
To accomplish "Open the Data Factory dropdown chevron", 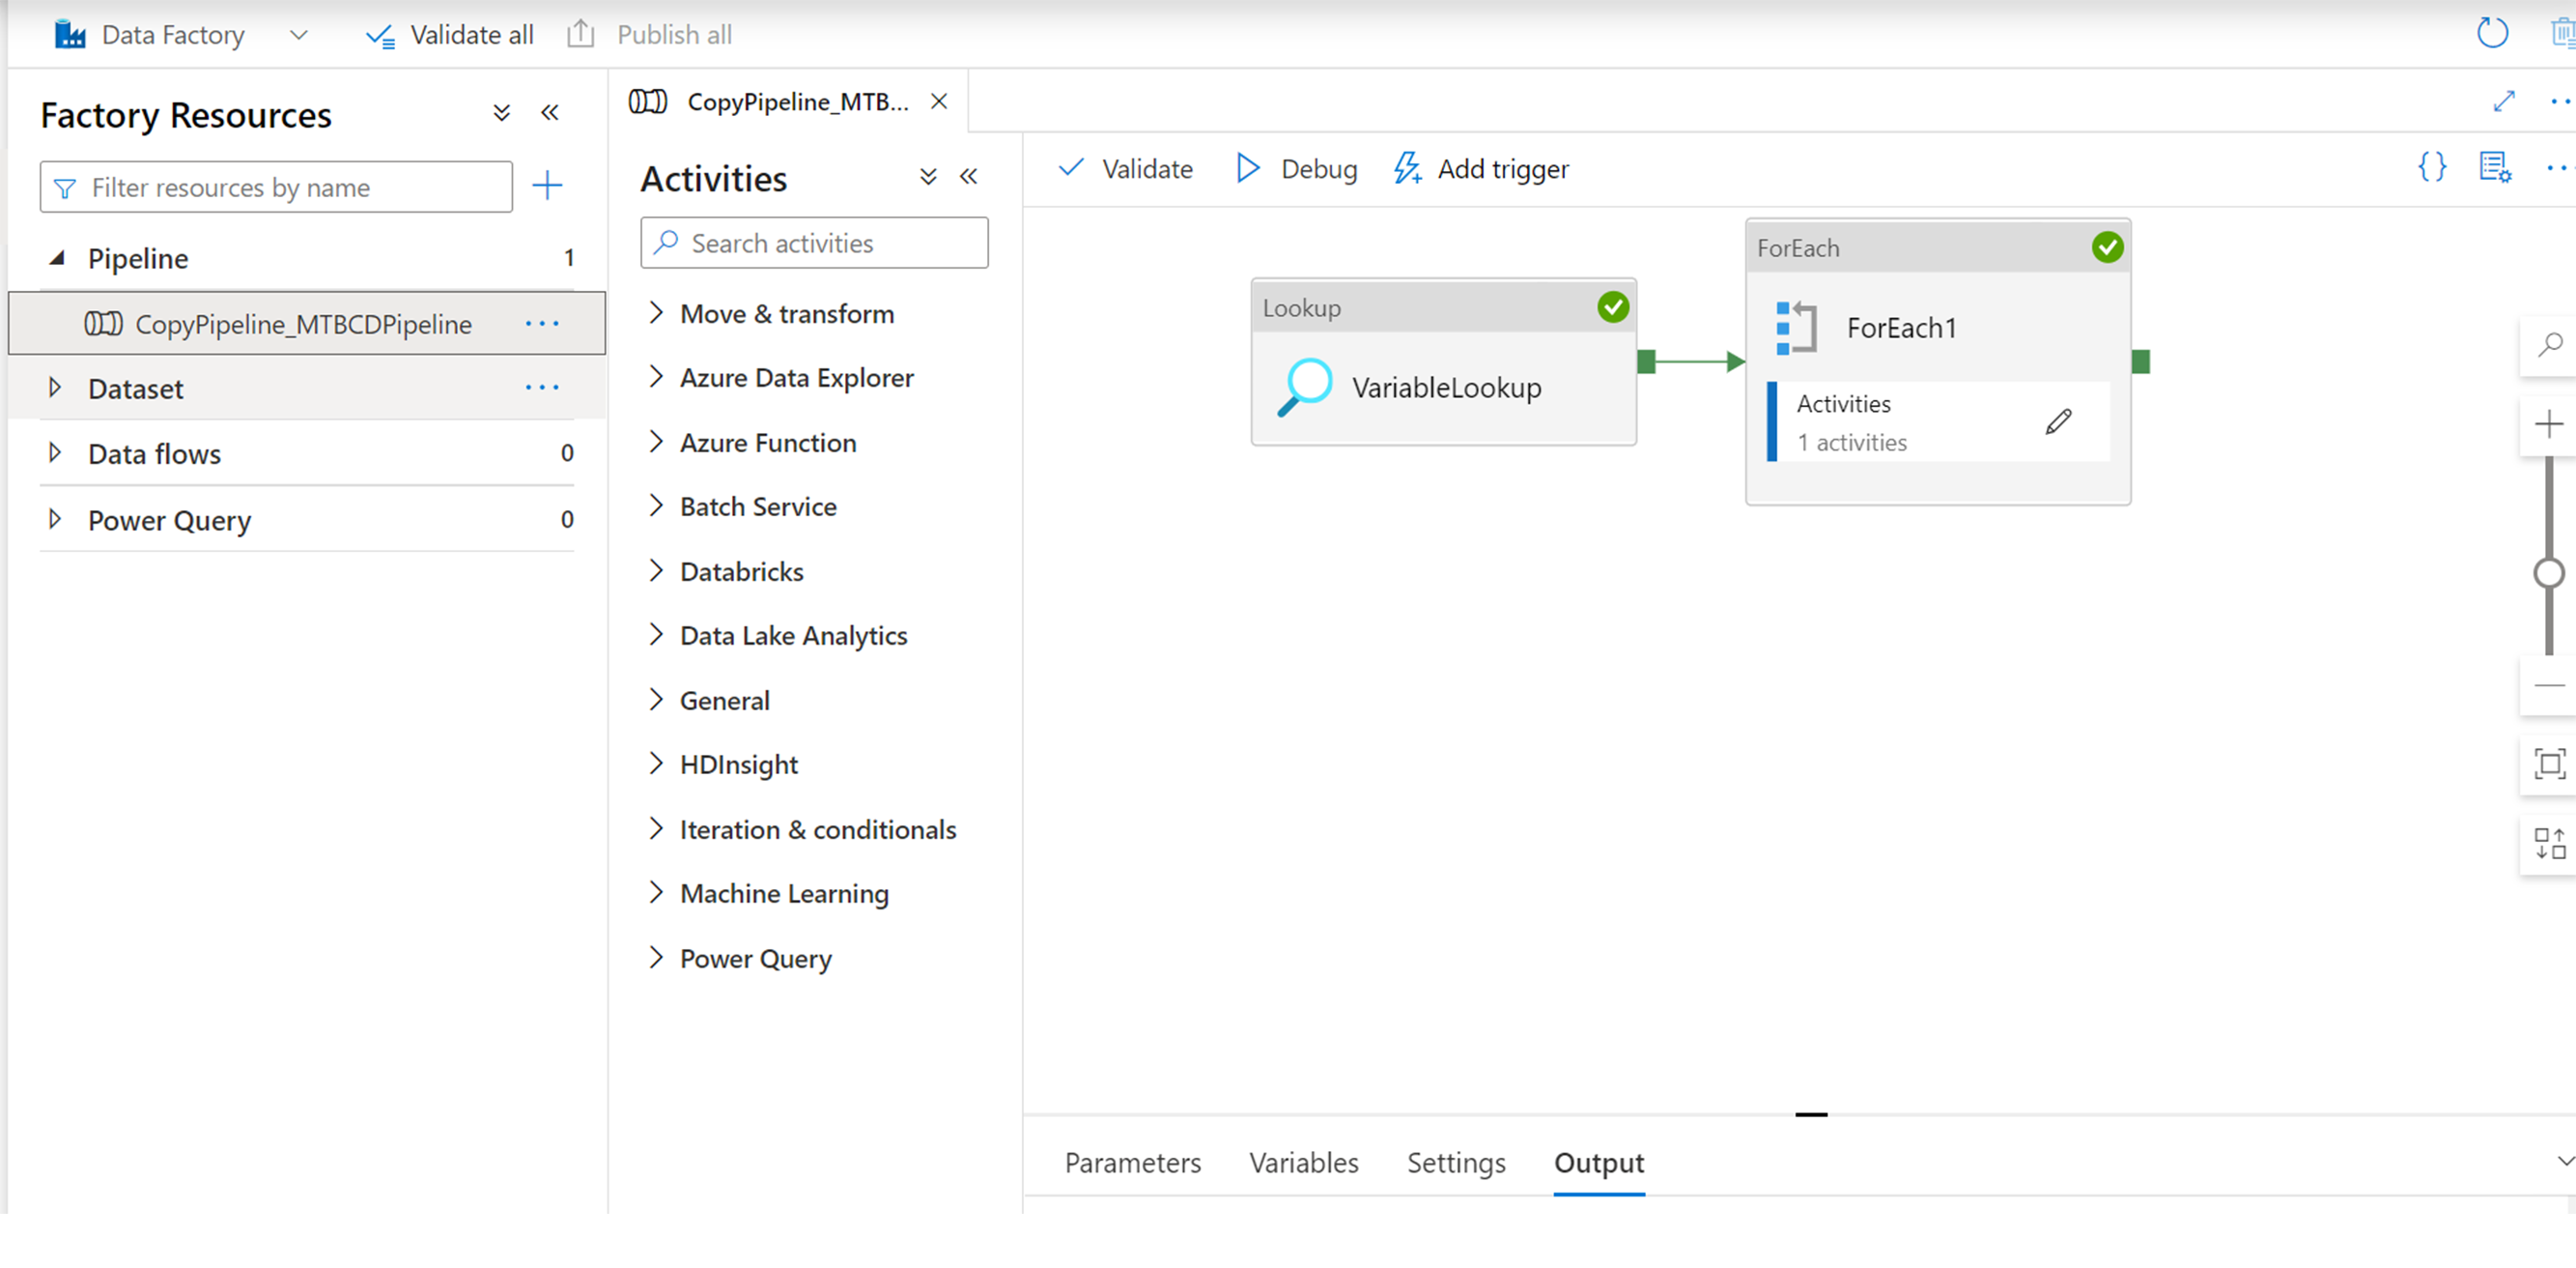I will [x=298, y=35].
